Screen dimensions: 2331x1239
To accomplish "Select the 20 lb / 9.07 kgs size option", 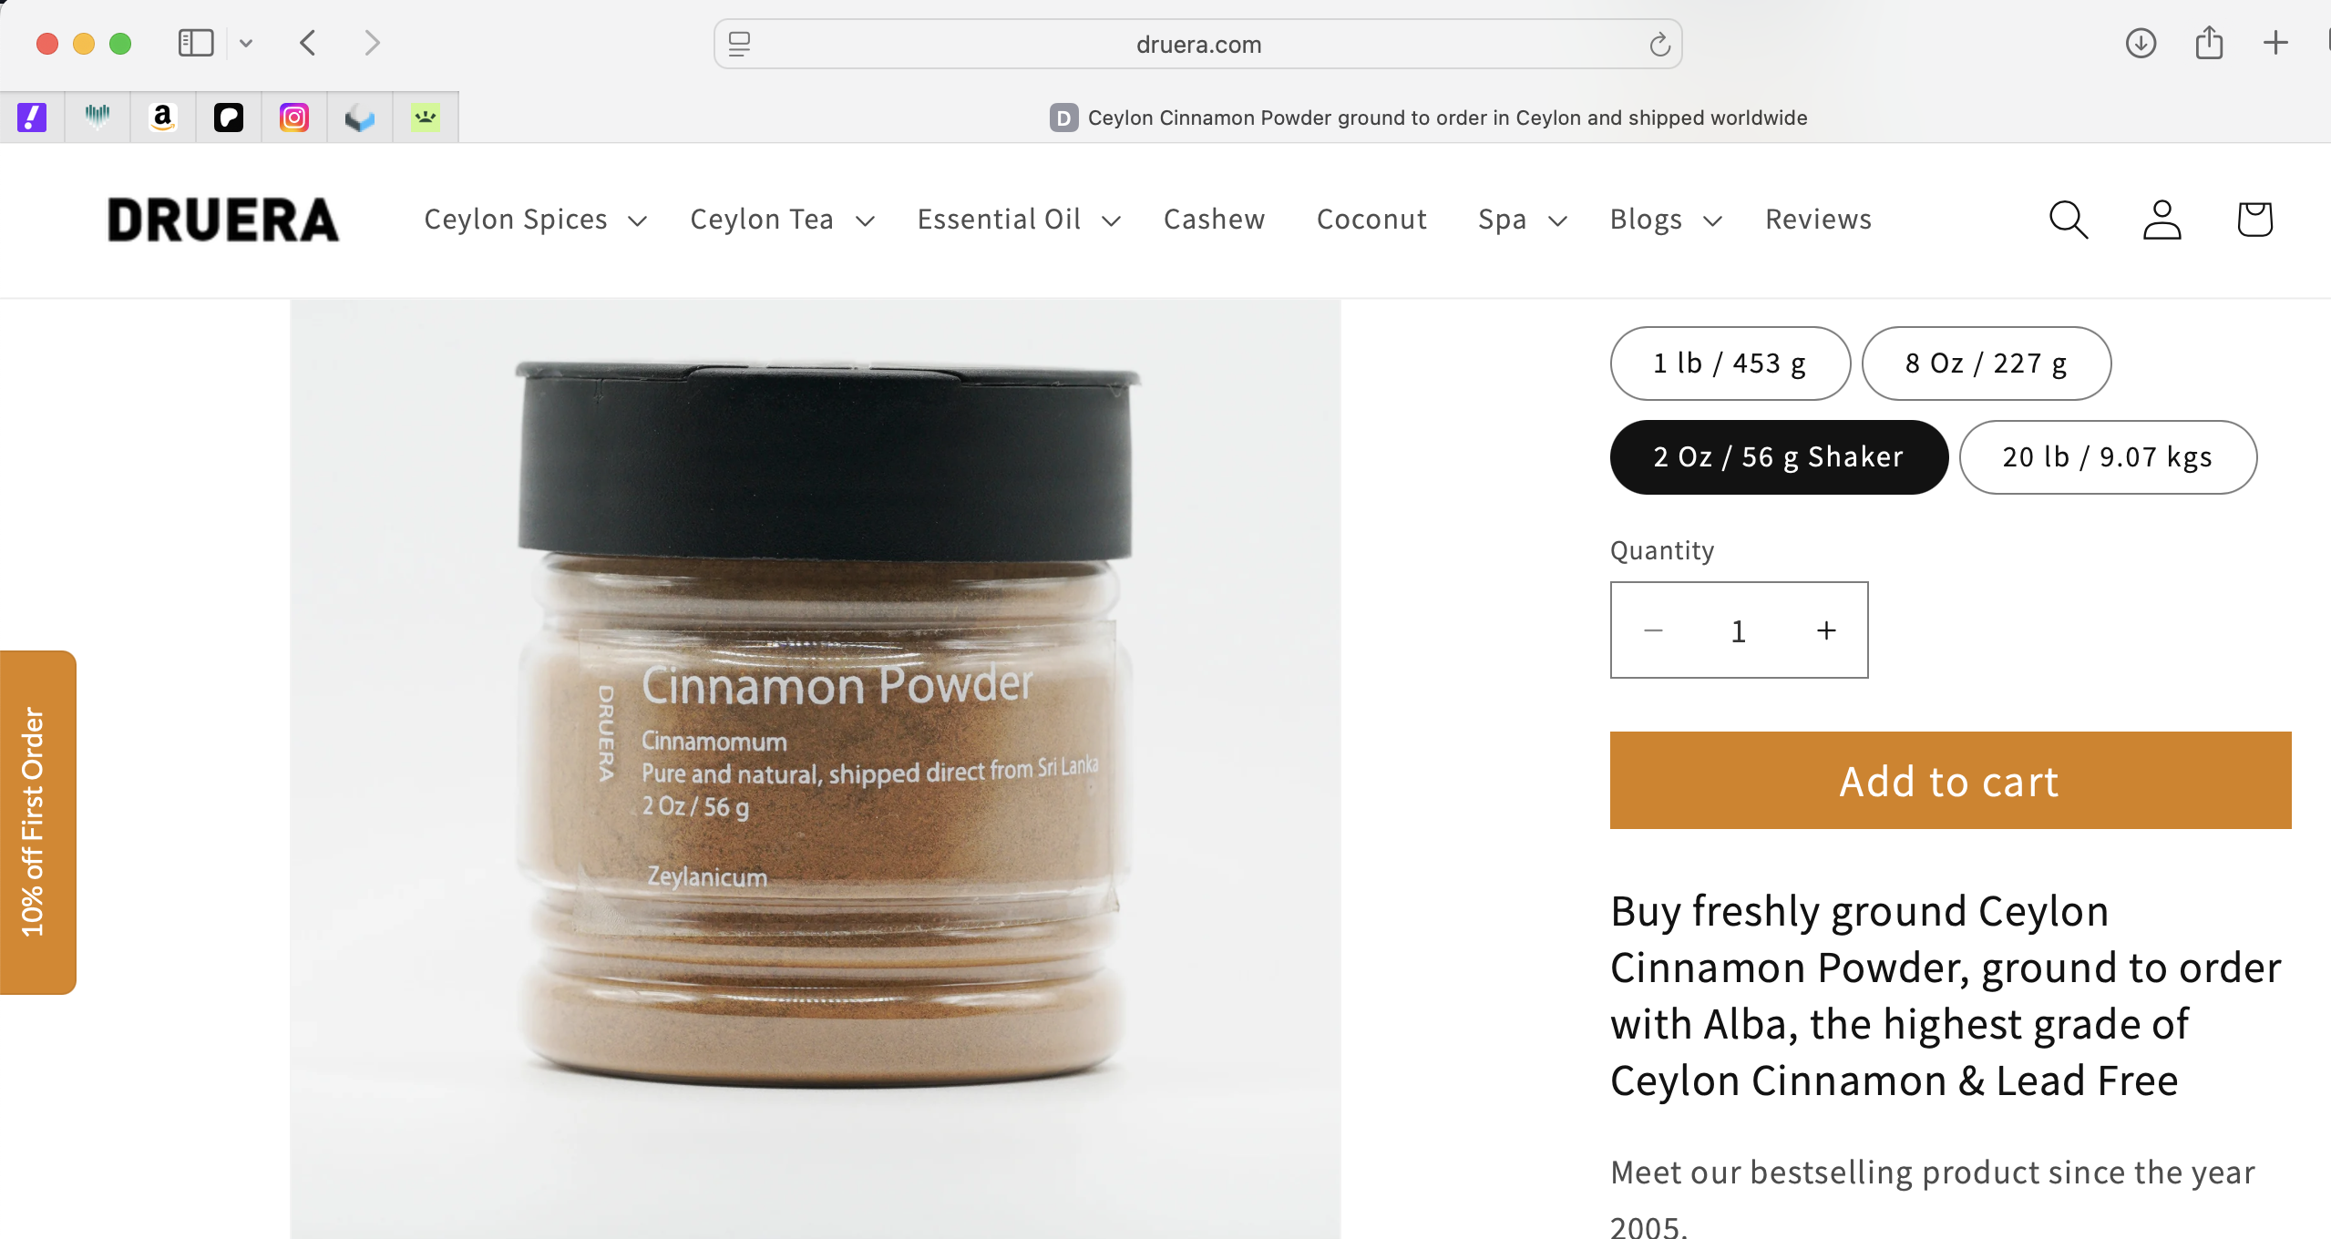I will [x=2108, y=457].
